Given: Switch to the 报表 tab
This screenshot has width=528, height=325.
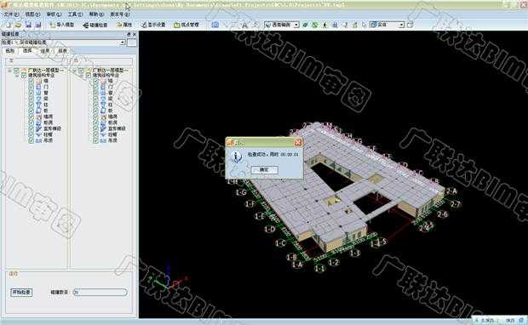Looking at the screenshot, I should click(62, 51).
